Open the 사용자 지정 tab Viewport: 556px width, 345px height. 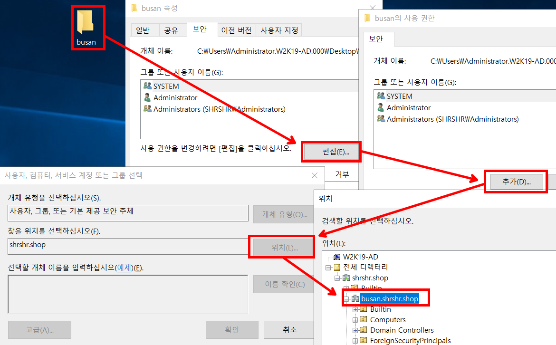[278, 30]
